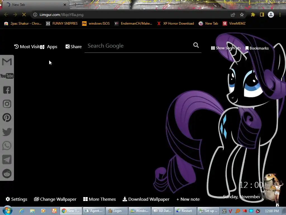Image resolution: width=286 pixels, height=215 pixels.
Task: Open Telegram shortcut in sidebar
Action: [x=7, y=160]
